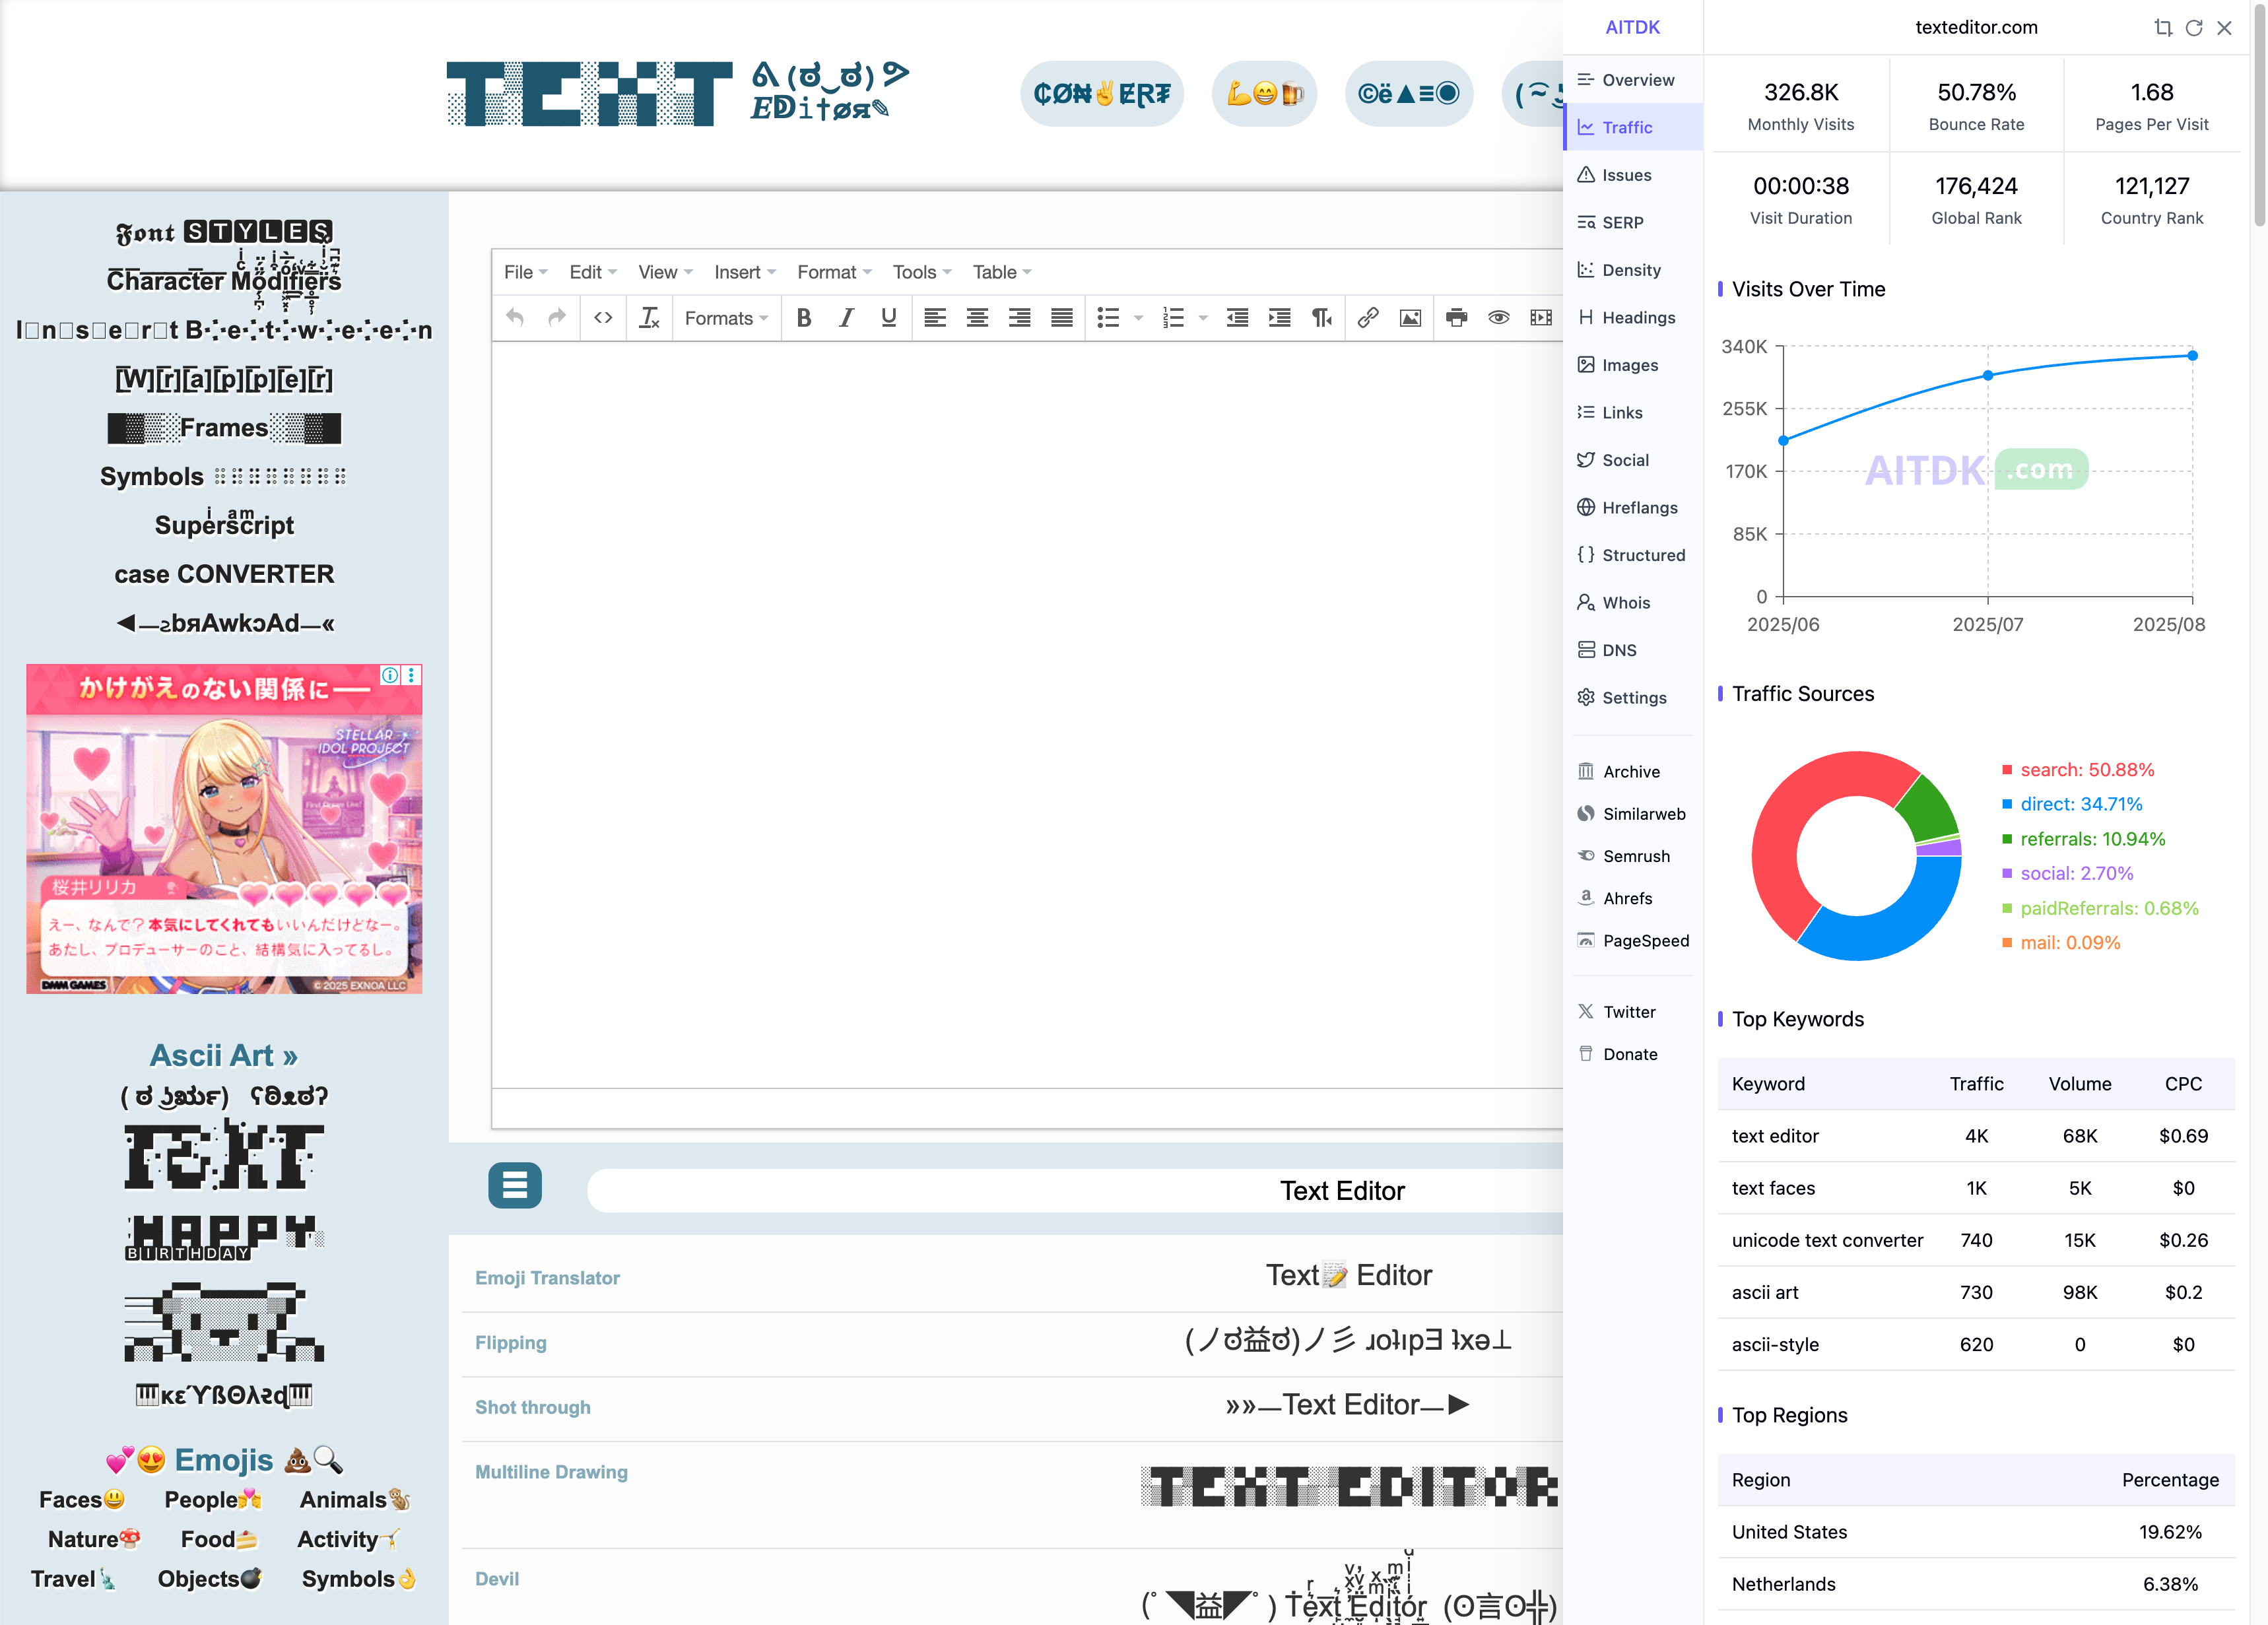Open the Format menu
The width and height of the screenshot is (2268, 1625).
coord(834,272)
